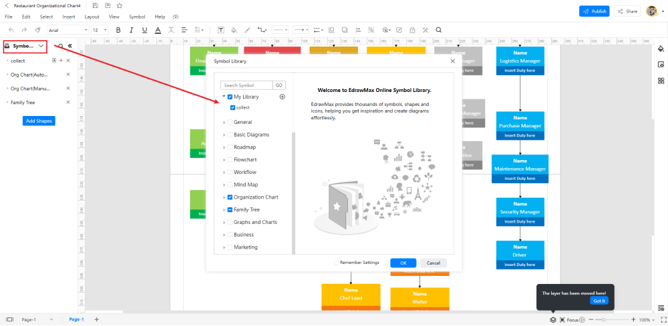668x326 pixels.
Task: Select the Text box tool
Action: pyautogui.click(x=221, y=30)
